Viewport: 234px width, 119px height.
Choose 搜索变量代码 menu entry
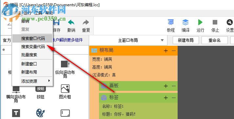pyautogui.click(x=32, y=47)
